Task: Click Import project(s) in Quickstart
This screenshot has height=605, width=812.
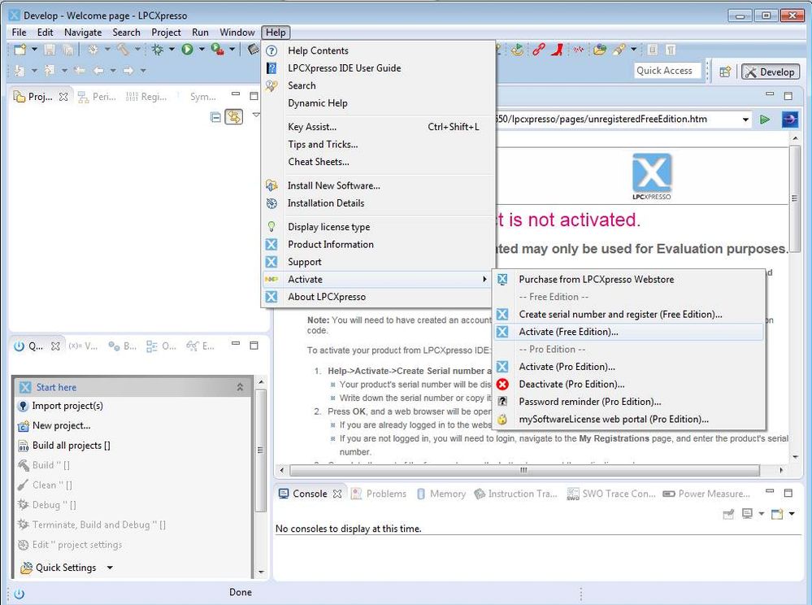Action: 67,406
